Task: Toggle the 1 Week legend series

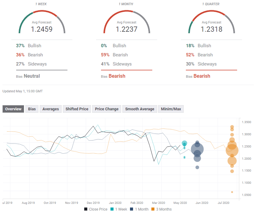Action: [x=119, y=209]
